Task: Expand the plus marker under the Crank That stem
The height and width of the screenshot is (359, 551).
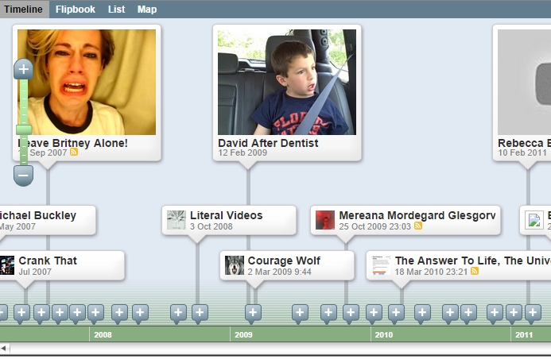Action: point(21,313)
